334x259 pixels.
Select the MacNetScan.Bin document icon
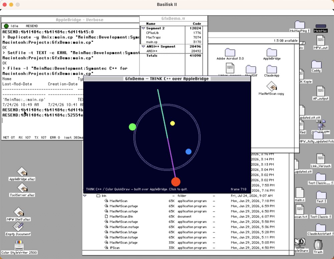pyautogui.click(x=106, y=216)
